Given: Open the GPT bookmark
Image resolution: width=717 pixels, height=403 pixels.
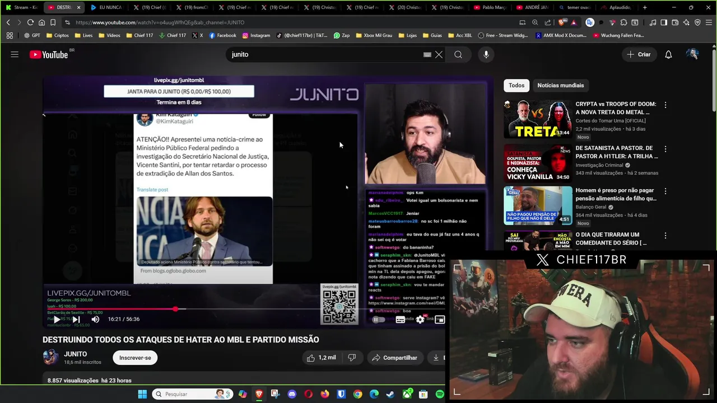Looking at the screenshot, I should pyautogui.click(x=32, y=35).
